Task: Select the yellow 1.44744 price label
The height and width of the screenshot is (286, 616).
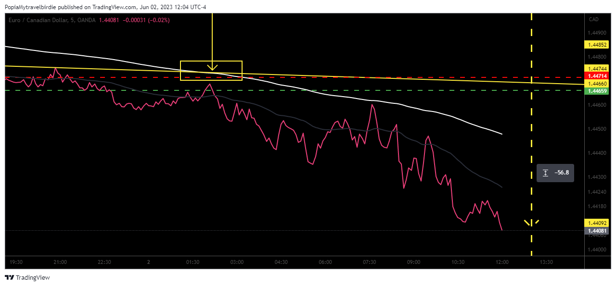Action: [x=596, y=69]
